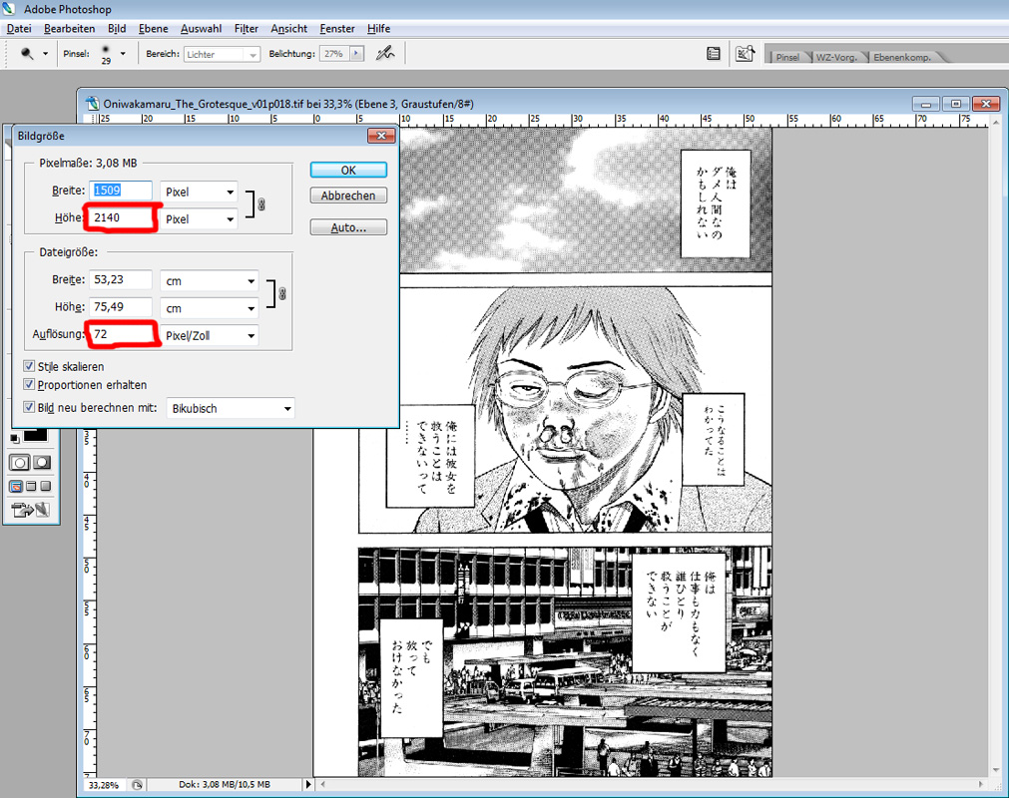Click the pixel Breite field 1509

[121, 191]
